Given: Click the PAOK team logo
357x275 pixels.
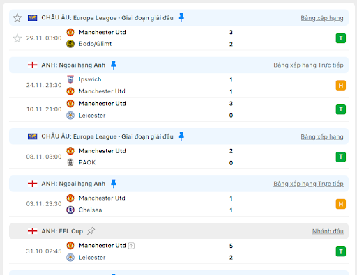Looking at the screenshot, I should pos(70,162).
